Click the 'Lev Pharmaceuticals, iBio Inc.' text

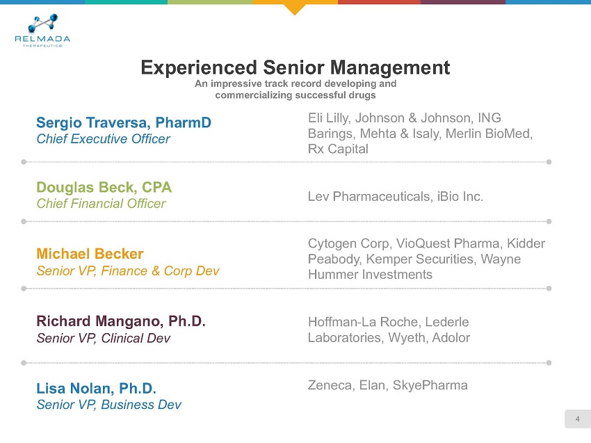click(395, 197)
